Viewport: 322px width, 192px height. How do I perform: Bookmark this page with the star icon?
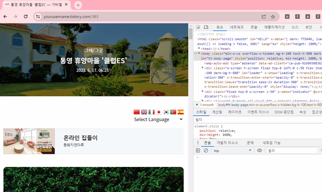click(273, 17)
